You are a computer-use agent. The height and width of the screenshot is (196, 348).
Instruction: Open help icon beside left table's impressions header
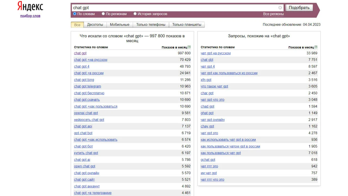coord(189,47)
